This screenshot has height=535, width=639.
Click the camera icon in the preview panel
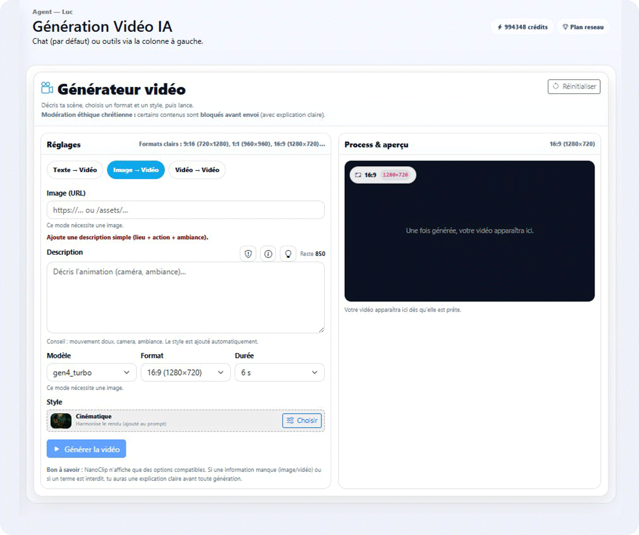coord(357,175)
